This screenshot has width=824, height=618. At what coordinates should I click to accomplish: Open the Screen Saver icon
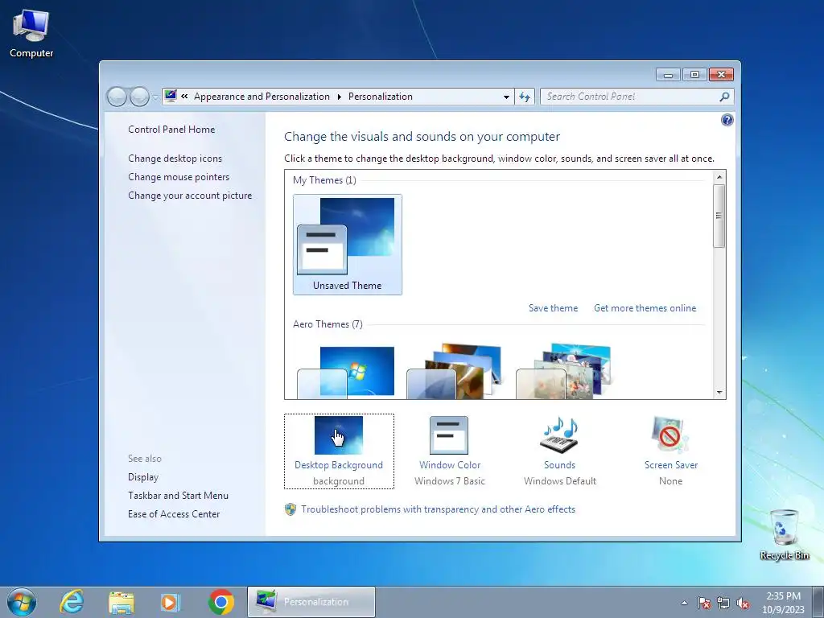click(x=670, y=435)
